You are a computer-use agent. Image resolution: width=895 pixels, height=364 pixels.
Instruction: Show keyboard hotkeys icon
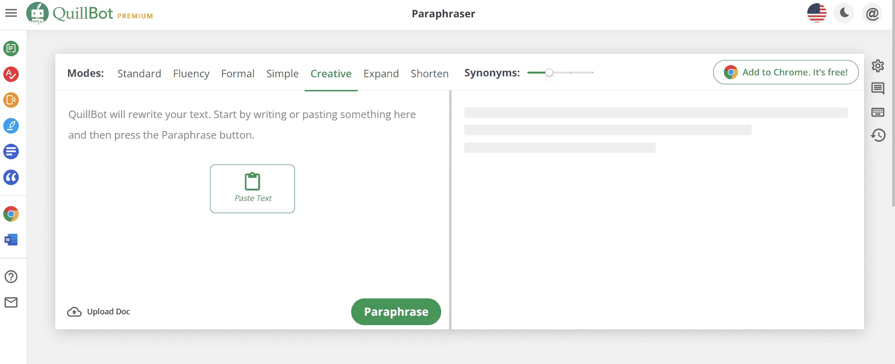coord(878,112)
